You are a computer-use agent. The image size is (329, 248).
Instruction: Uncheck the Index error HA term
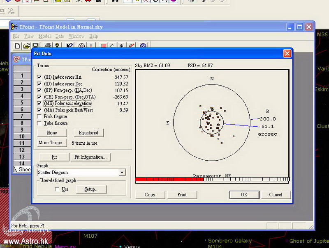pos(39,77)
